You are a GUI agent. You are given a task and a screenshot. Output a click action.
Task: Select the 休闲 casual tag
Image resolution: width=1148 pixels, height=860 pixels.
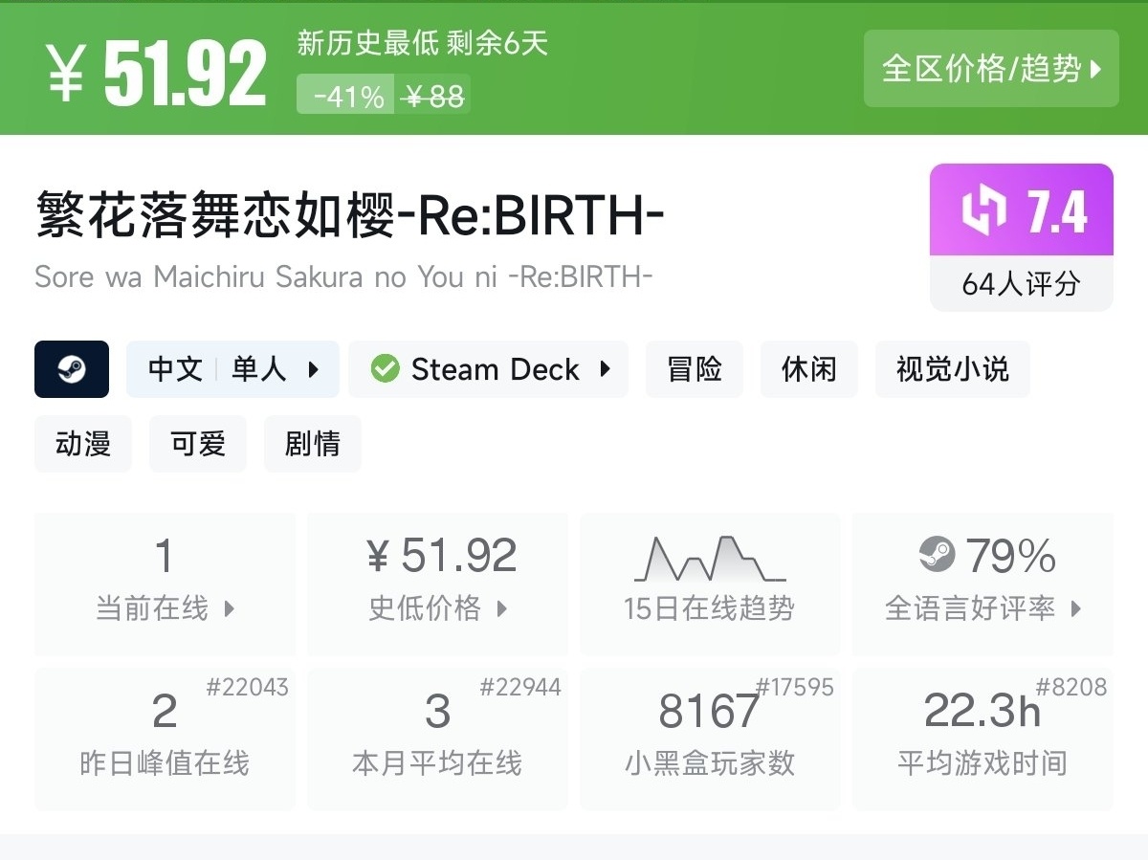point(809,369)
